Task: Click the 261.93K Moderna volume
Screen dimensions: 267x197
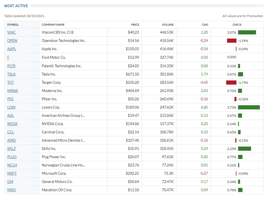Action: (167, 91)
